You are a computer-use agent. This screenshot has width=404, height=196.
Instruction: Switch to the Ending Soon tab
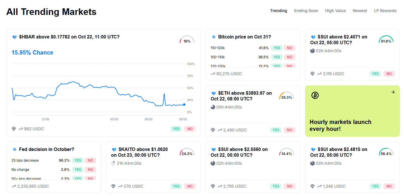tap(306, 11)
